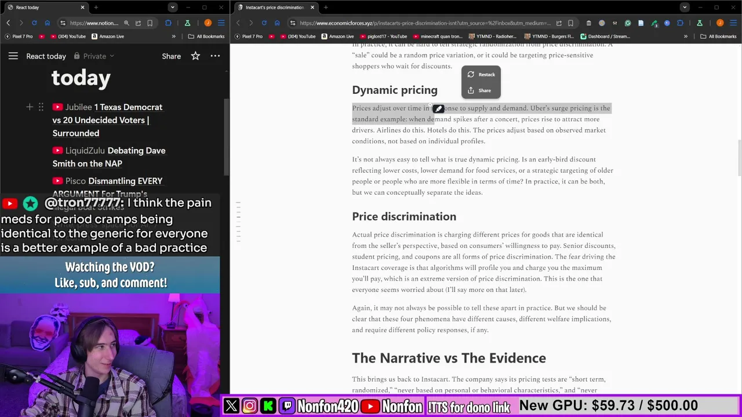Screen dimensions: 742x417
Task: Open minecraft quan tron bookmark
Action: [437, 36]
